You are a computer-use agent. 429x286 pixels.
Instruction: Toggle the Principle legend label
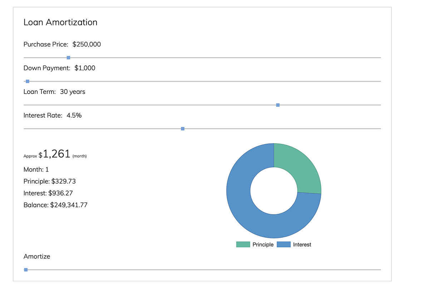click(263, 245)
